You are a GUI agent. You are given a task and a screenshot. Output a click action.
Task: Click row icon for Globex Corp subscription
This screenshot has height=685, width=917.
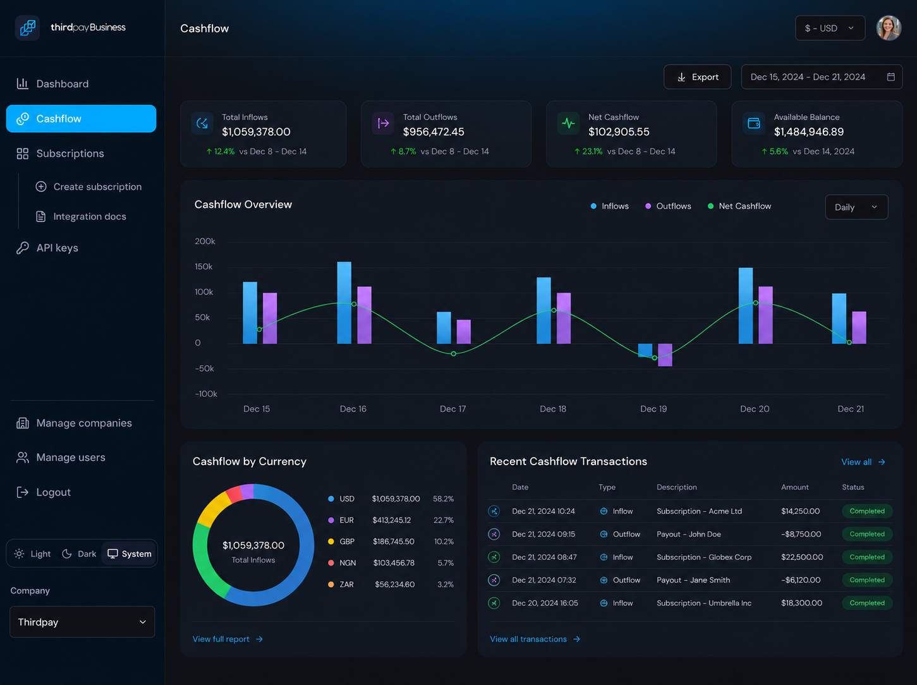[494, 557]
